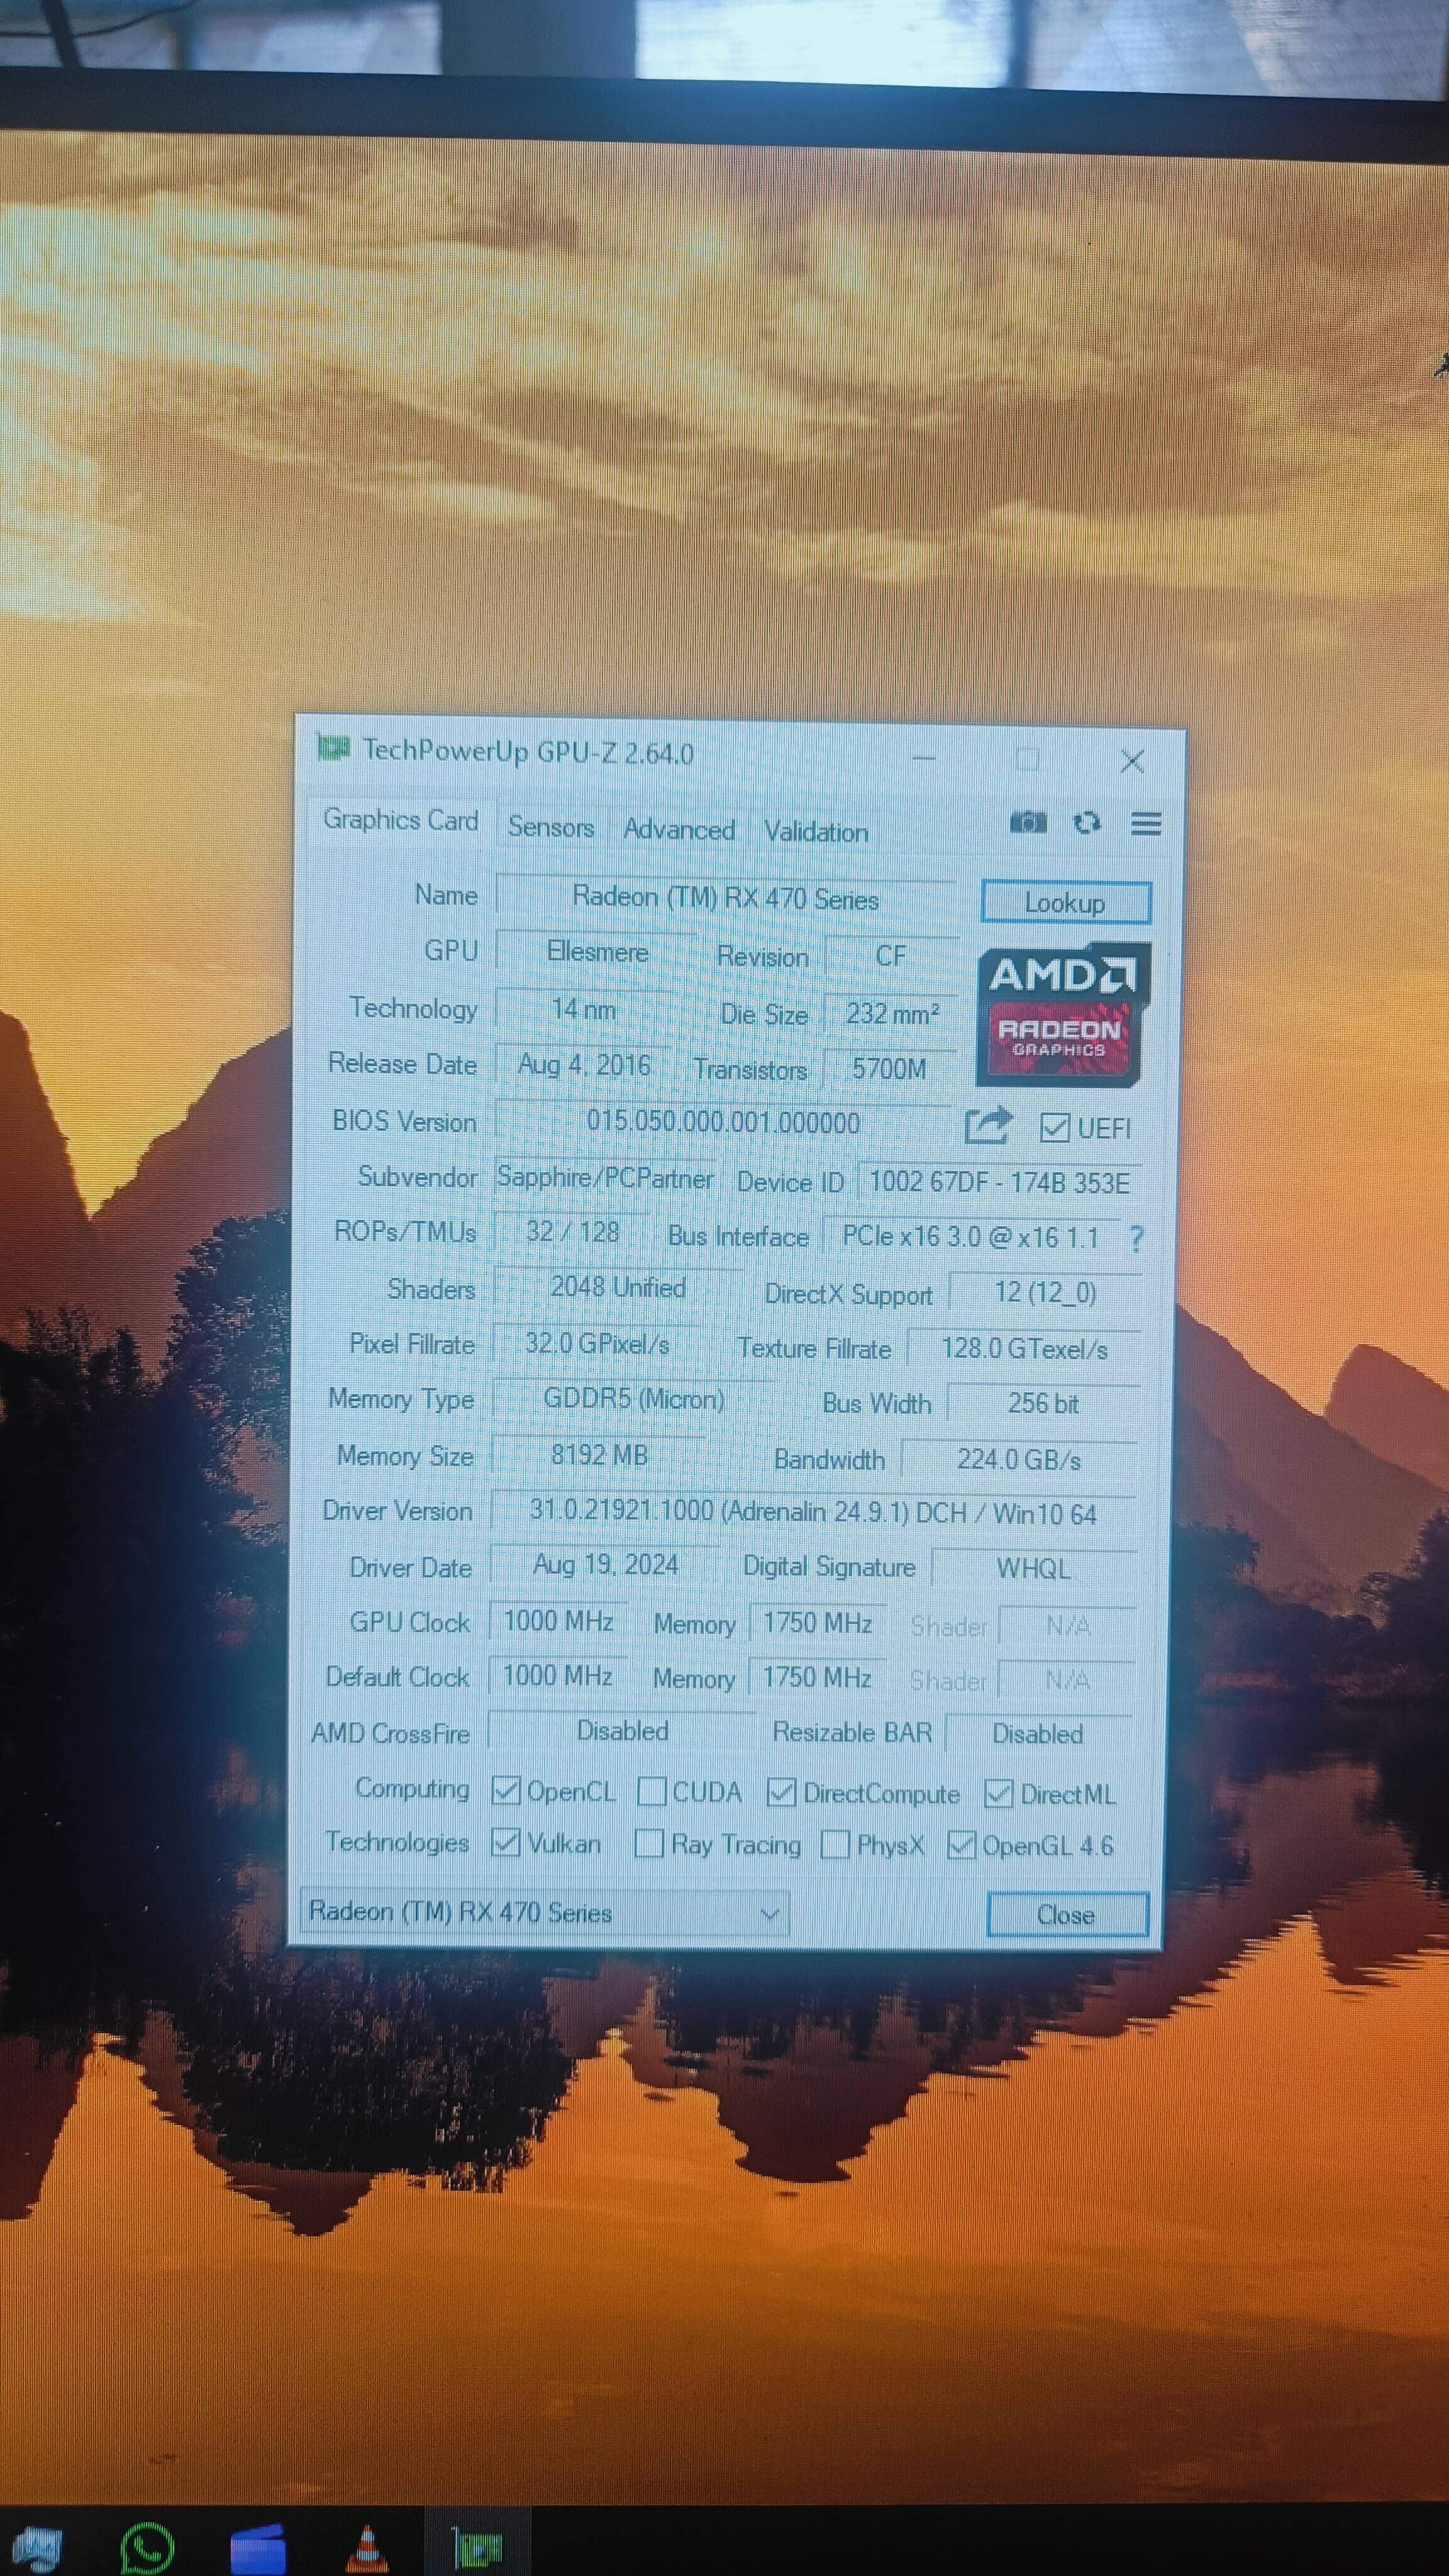Image resolution: width=1449 pixels, height=2576 pixels.
Task: Click the ROPs/TMUs value 32 / 128
Action: pyautogui.click(x=573, y=1232)
